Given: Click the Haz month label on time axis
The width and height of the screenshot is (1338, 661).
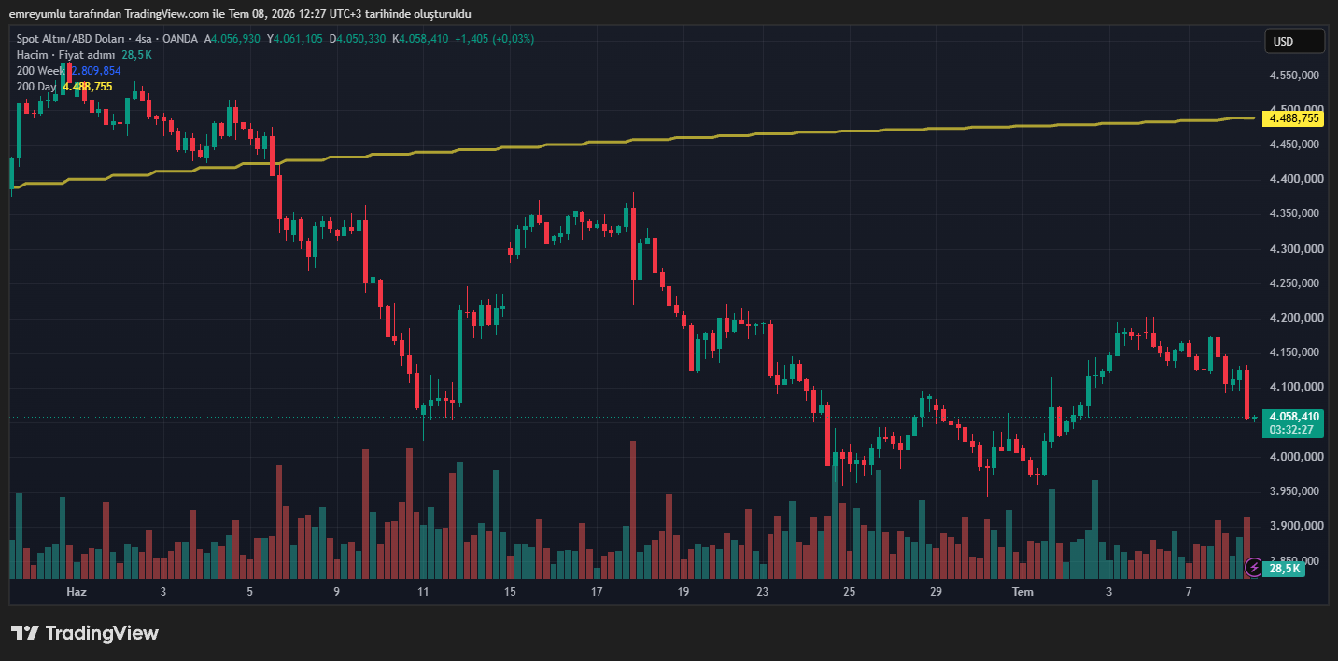Looking at the screenshot, I should coord(77,592).
